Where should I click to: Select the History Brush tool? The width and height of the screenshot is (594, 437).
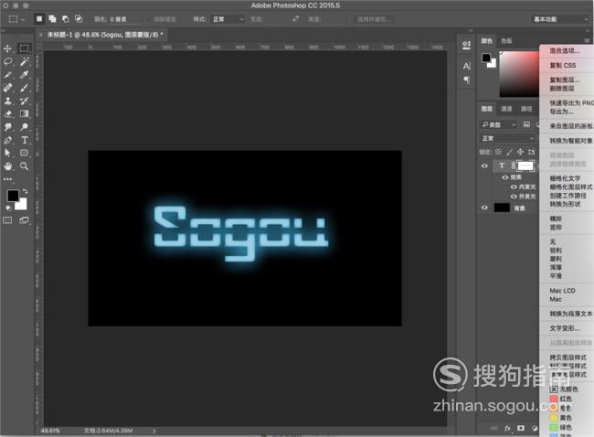tap(25, 101)
